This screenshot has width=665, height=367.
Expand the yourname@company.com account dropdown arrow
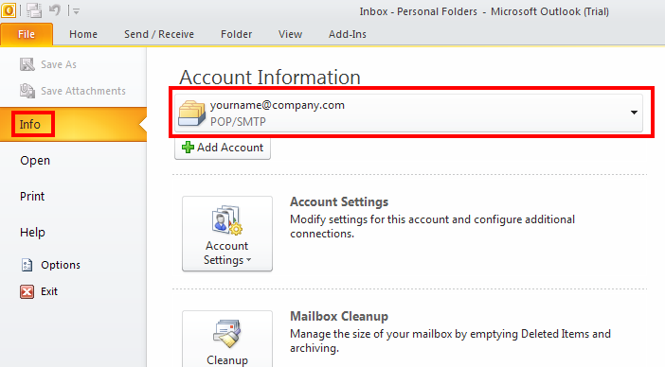[634, 113]
